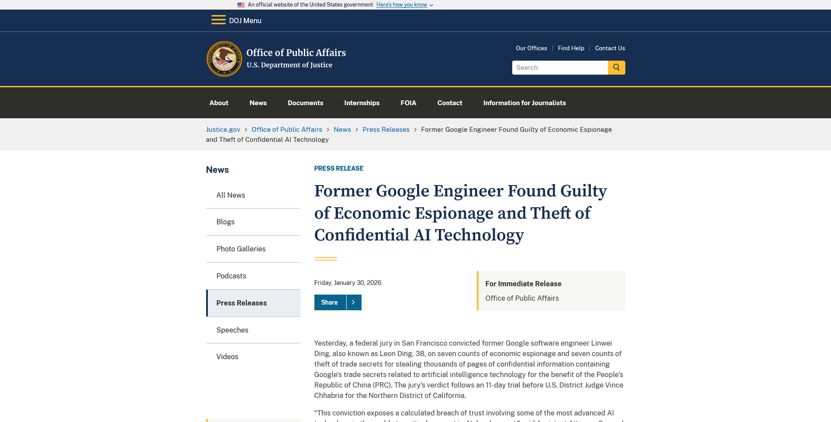Open Podcasts from the sidebar
831x422 pixels.
point(231,276)
